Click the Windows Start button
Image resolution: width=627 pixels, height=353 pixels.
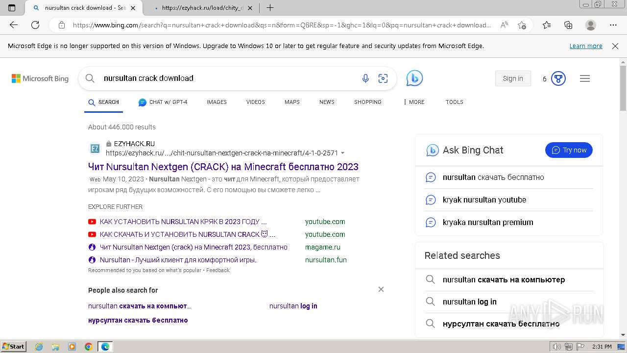(13, 347)
